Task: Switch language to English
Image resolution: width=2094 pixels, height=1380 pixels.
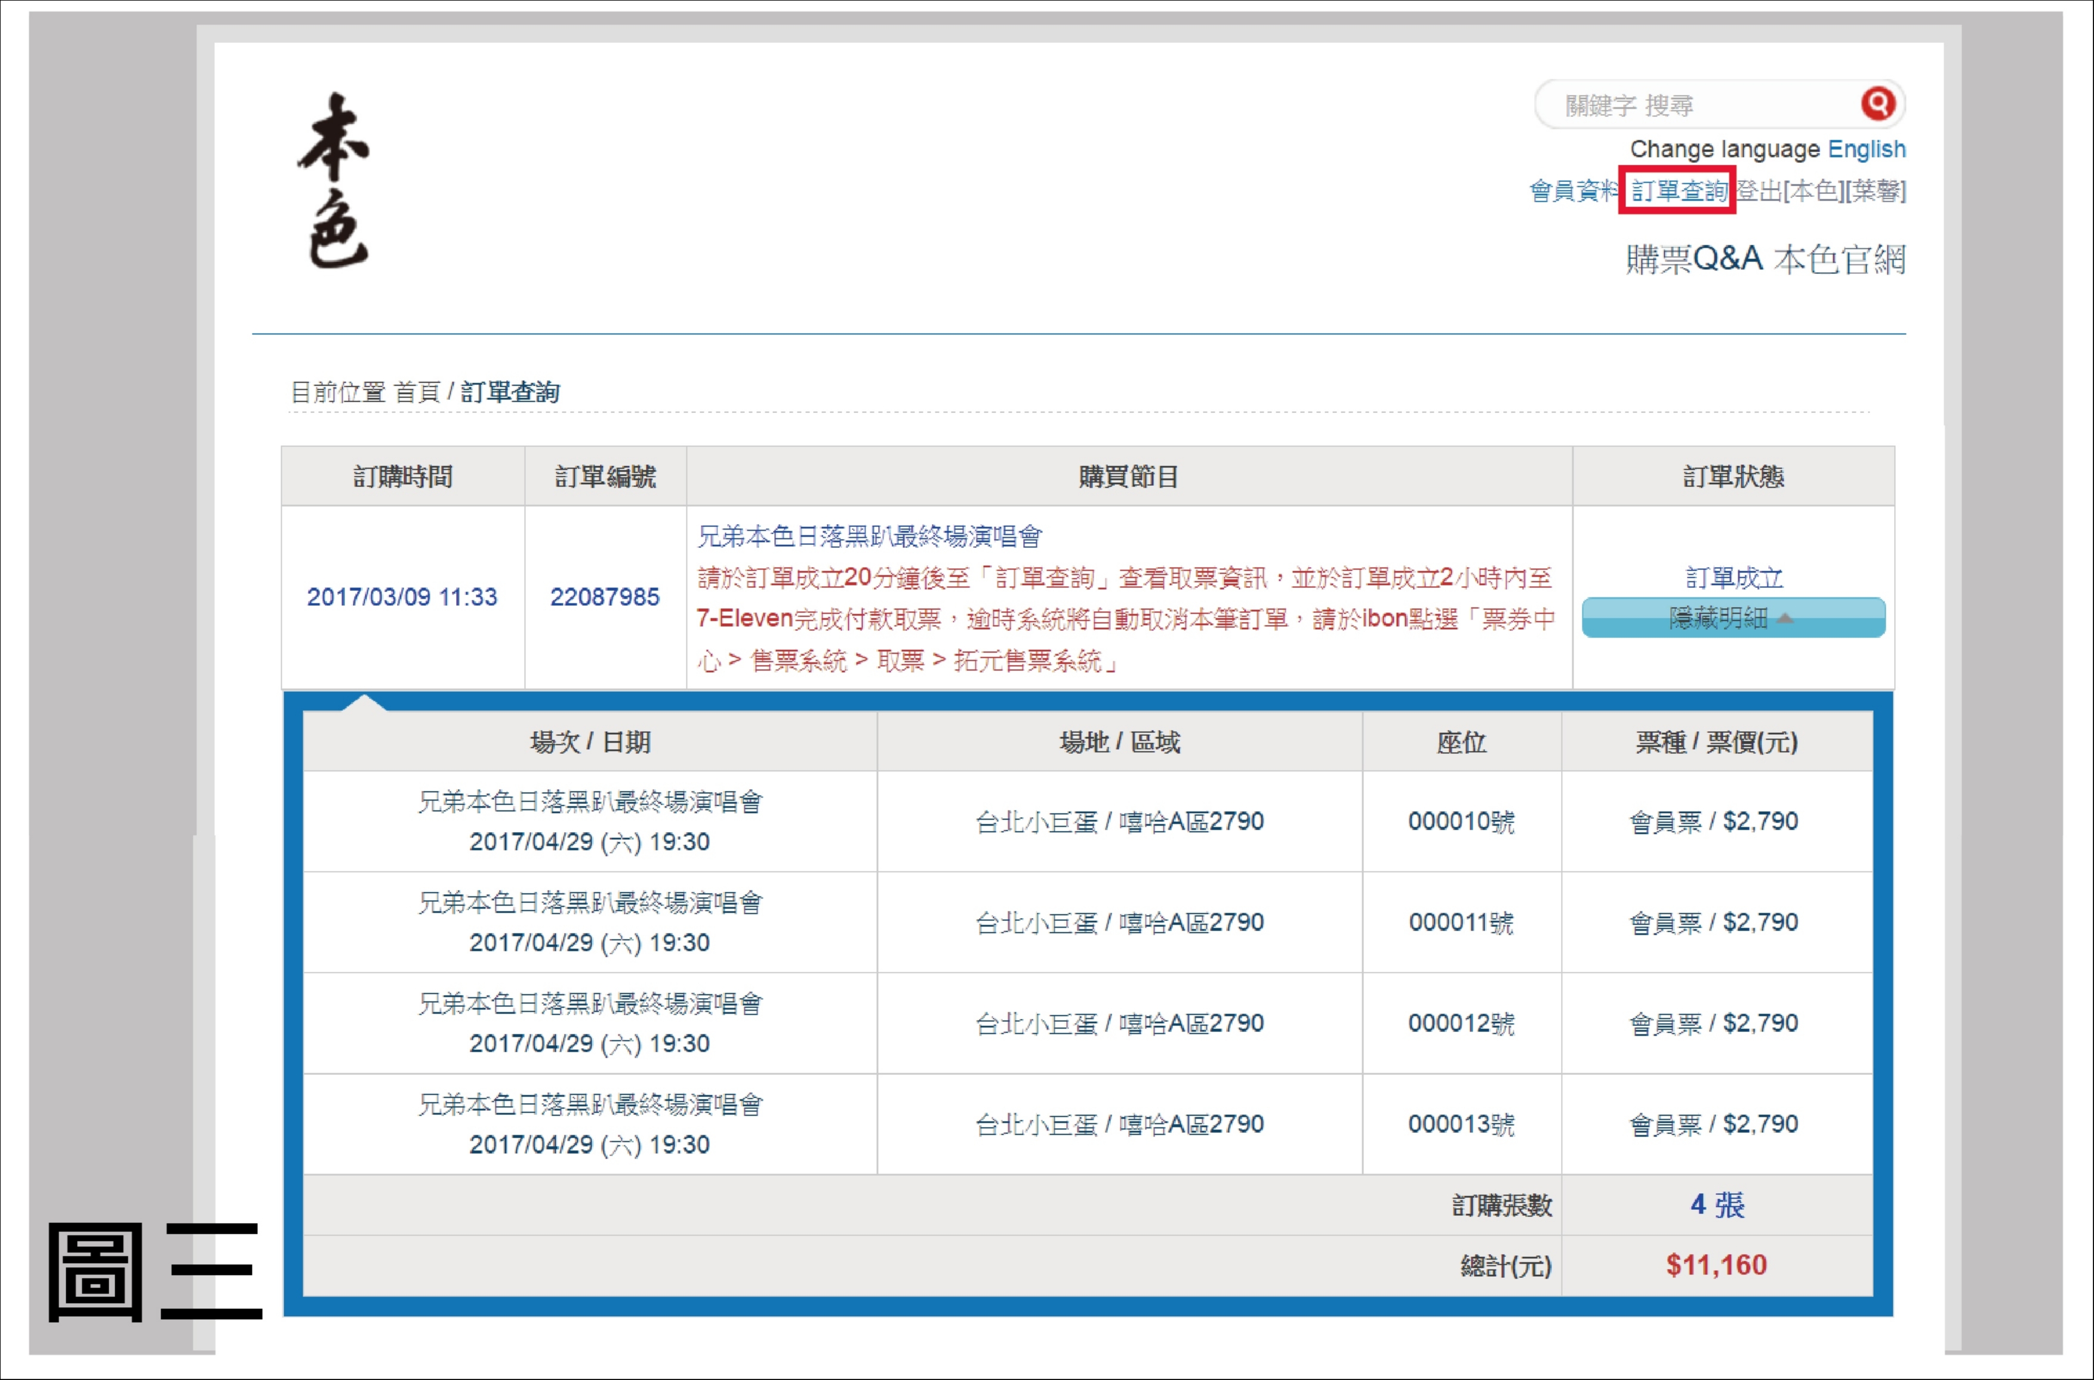Action: [1866, 149]
